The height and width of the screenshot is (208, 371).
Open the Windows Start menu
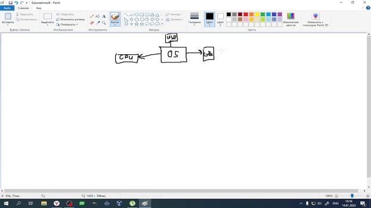tap(6, 203)
